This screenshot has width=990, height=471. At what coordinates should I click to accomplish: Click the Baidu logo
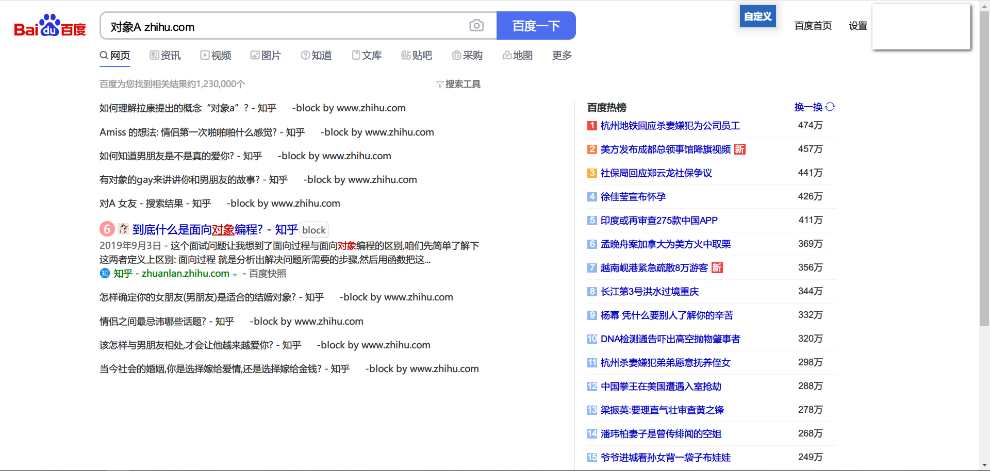[50, 26]
